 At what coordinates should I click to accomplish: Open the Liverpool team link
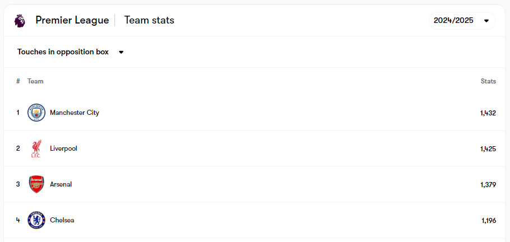(63, 148)
